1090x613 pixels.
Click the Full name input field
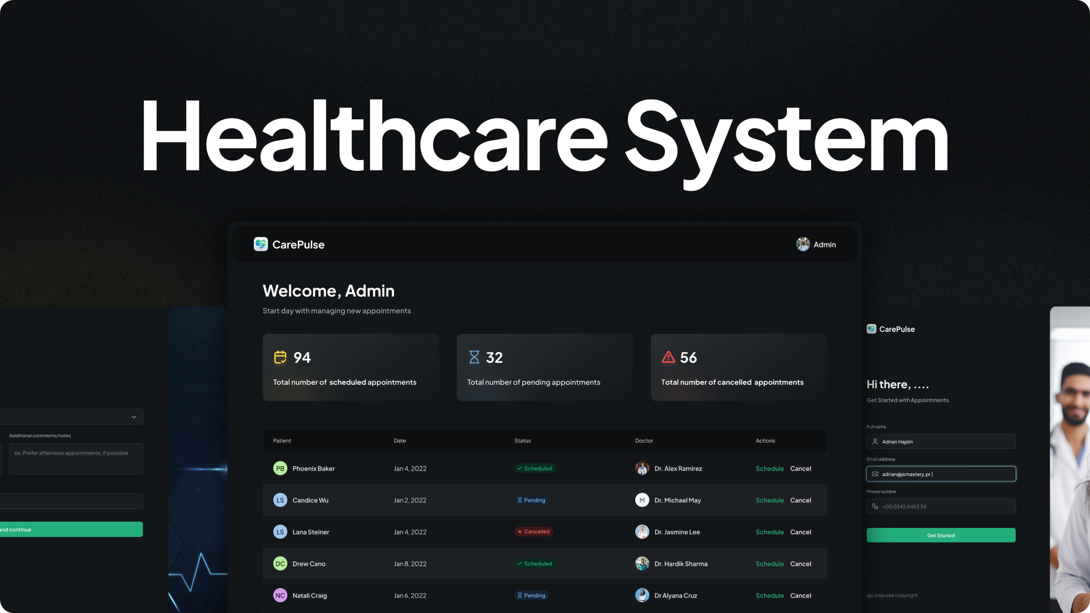[941, 442]
